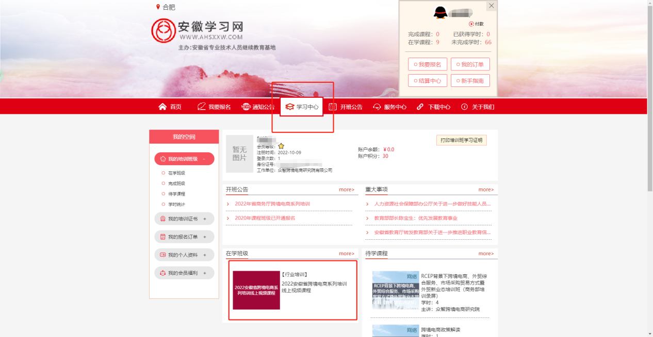The height and width of the screenshot is (337, 653).
Task: Click the 未完成学时 value 66
Action: (x=488, y=42)
